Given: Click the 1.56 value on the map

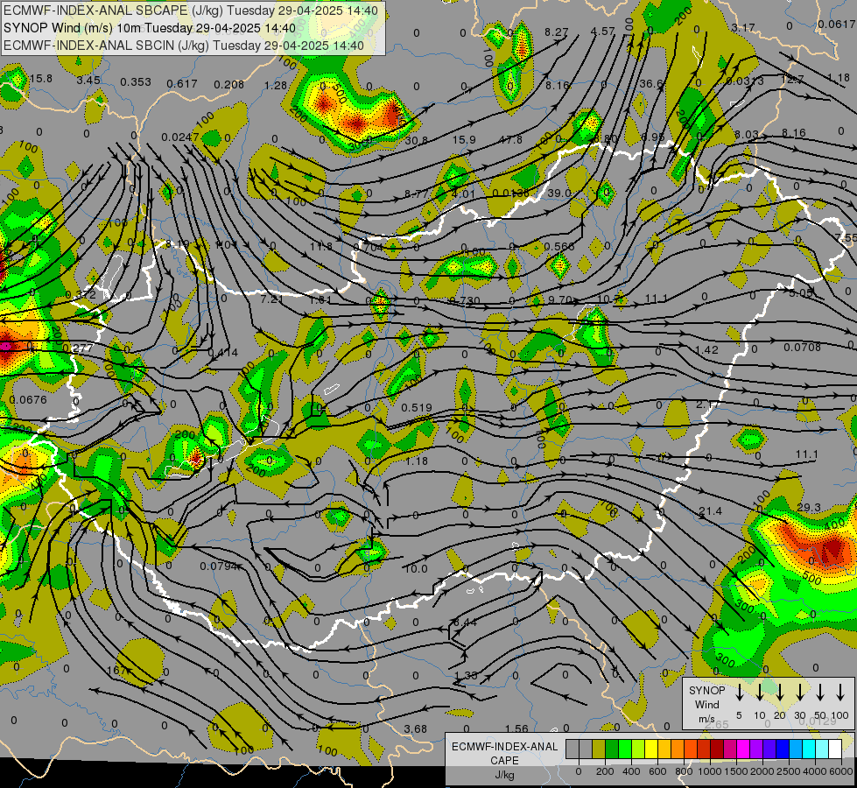Looking at the screenshot, I should (x=516, y=729).
